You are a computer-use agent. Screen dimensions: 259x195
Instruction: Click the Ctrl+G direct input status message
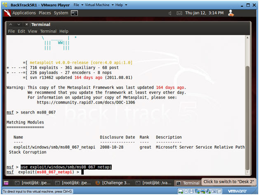coord(38,192)
